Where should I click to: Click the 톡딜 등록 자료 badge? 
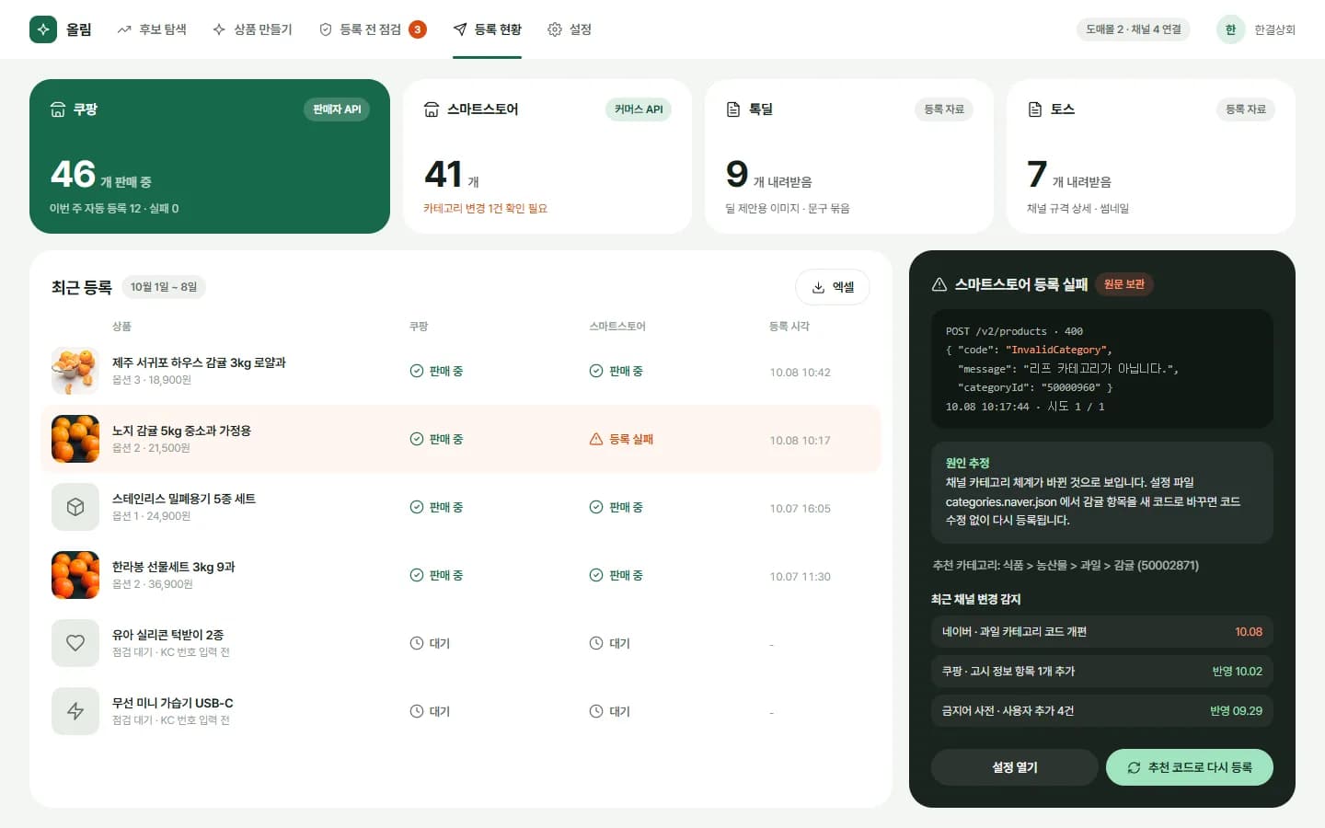point(944,109)
